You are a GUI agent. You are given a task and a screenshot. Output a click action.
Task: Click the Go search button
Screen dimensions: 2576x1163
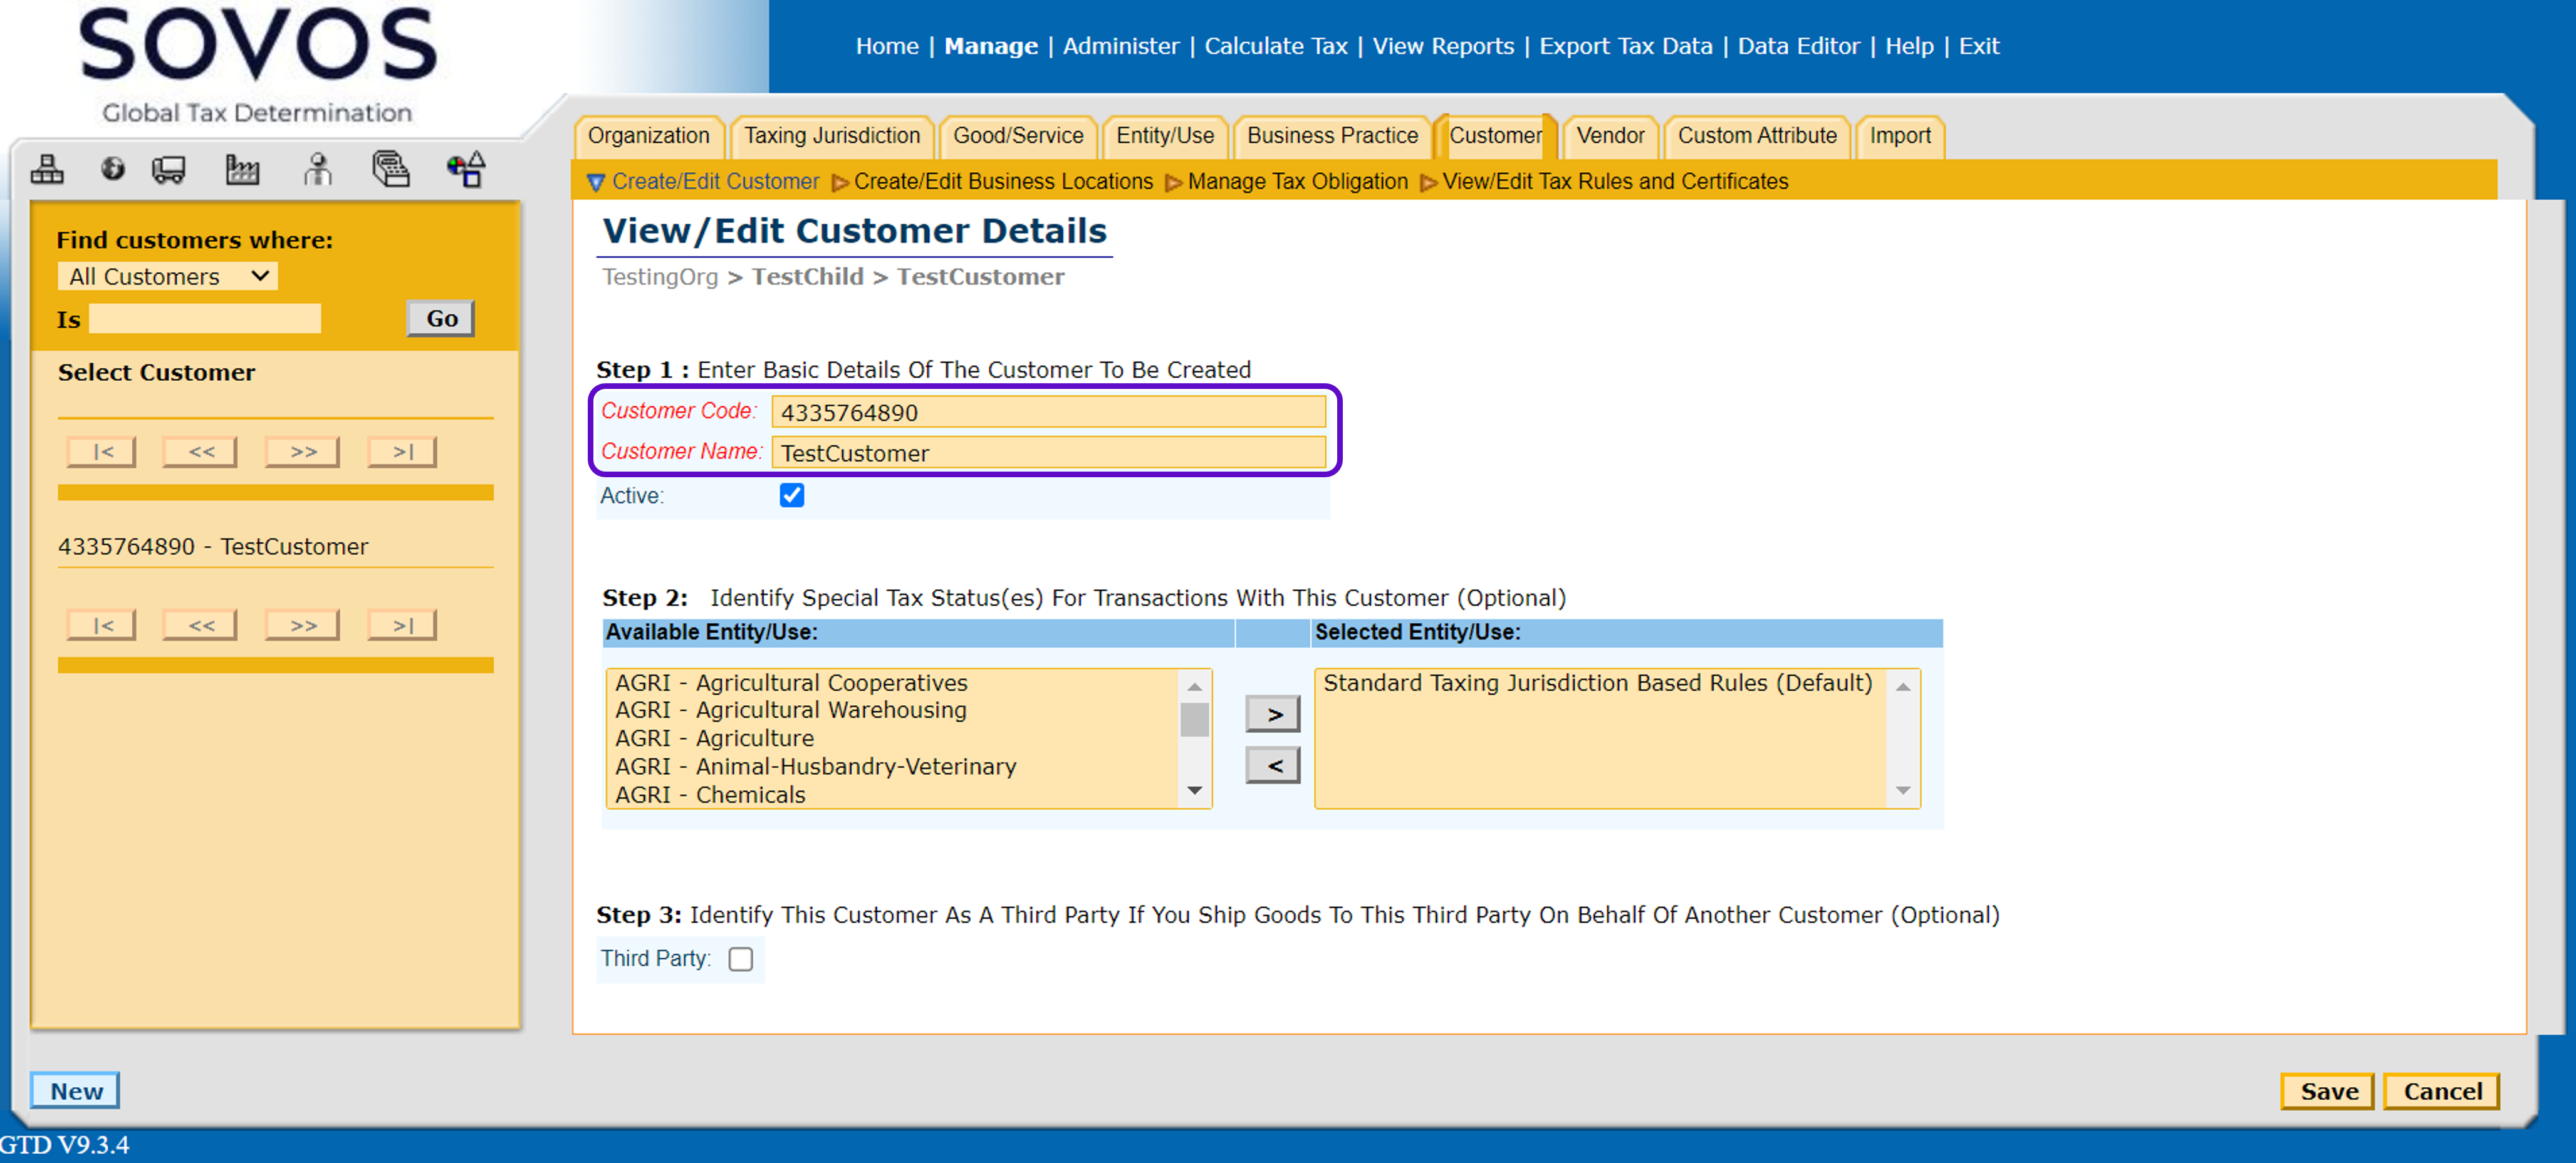[441, 319]
